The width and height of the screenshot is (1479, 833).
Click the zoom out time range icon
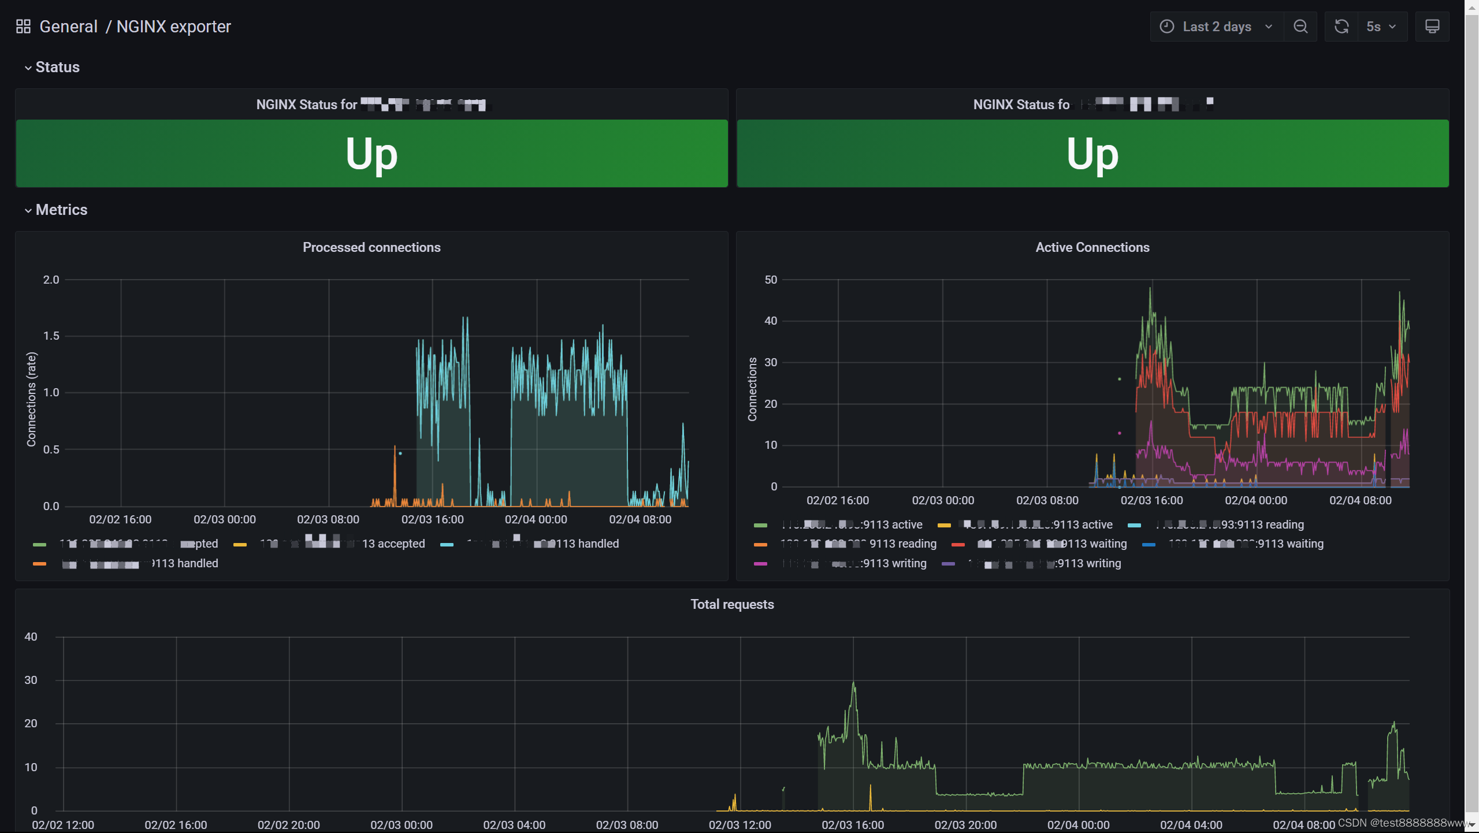click(1300, 27)
